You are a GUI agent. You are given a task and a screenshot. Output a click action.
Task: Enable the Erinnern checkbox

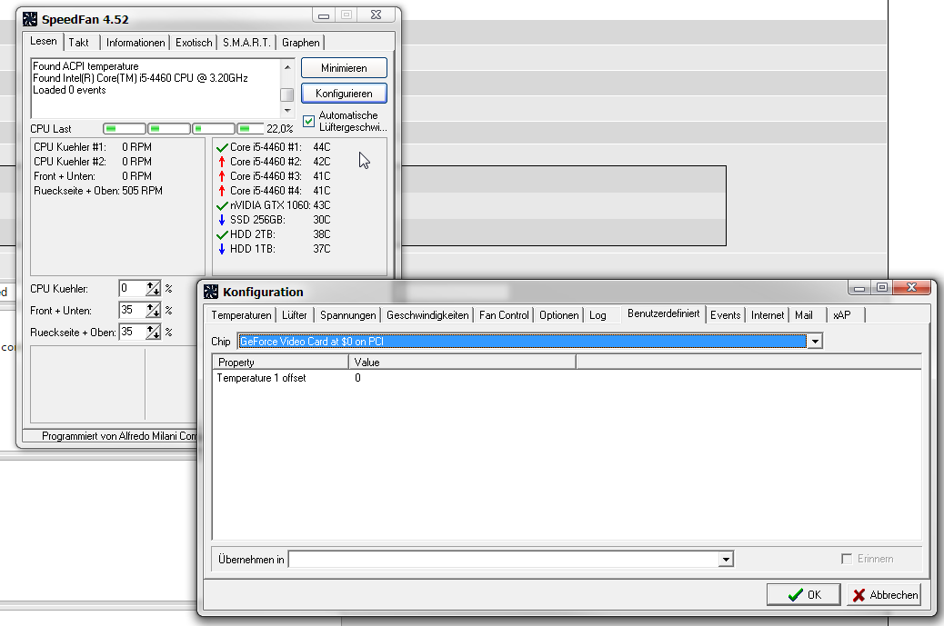coord(847,559)
